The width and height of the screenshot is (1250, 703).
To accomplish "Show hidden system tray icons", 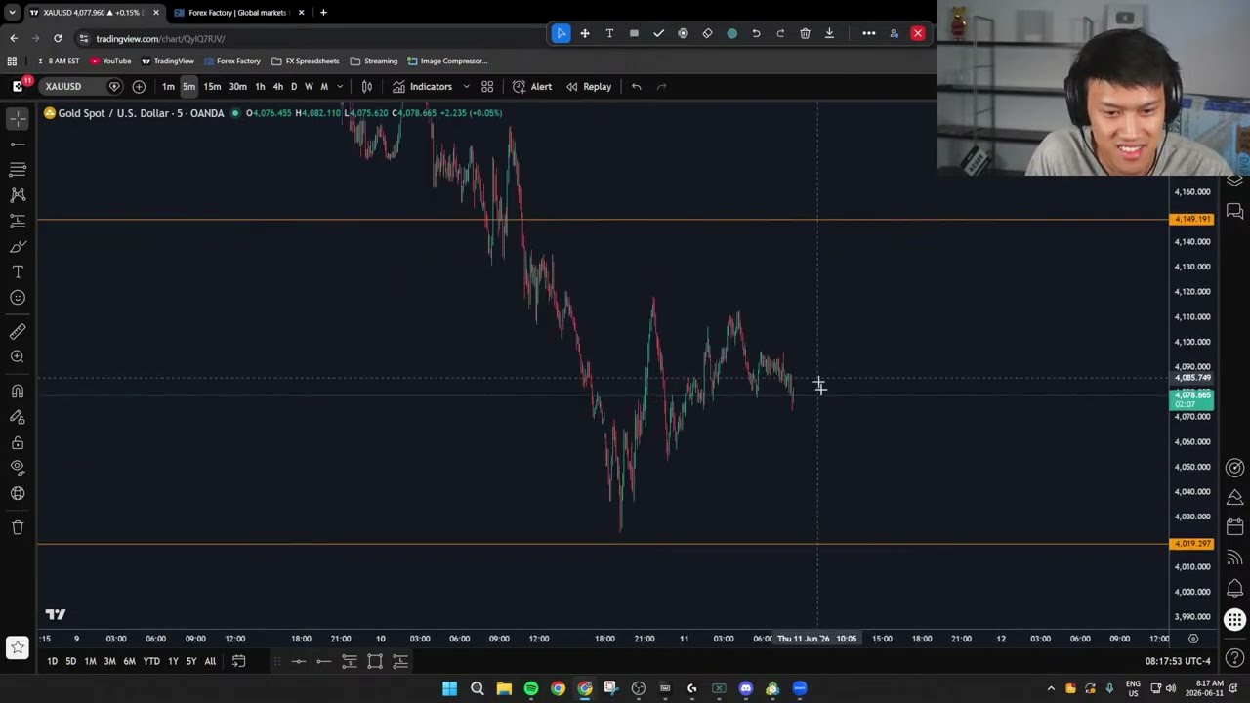I will pyautogui.click(x=1051, y=688).
